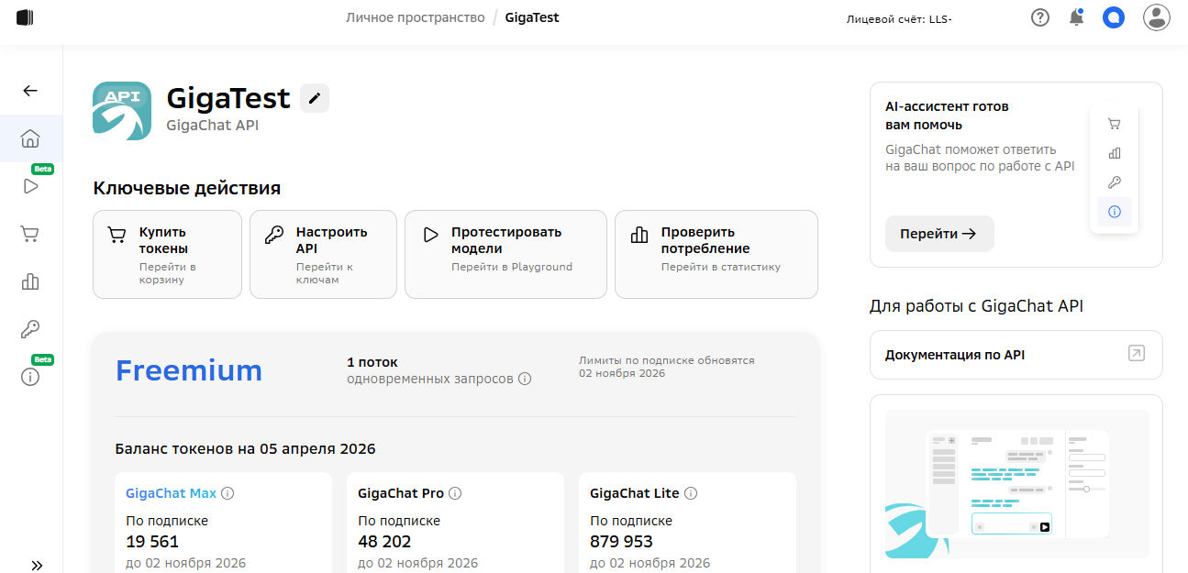Open Playground play icon in sidebar
Screen dimensions: 1188x573
tap(30, 186)
